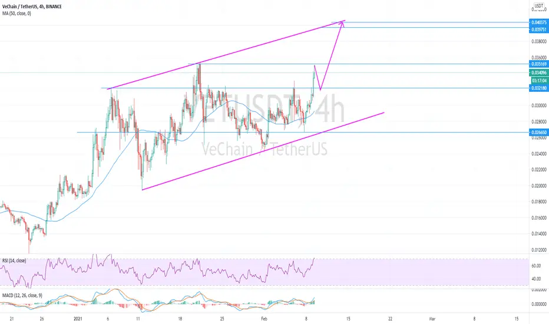Click the countdown timer 03:17:04 label
This screenshot has width=549, height=324.
[540, 81]
